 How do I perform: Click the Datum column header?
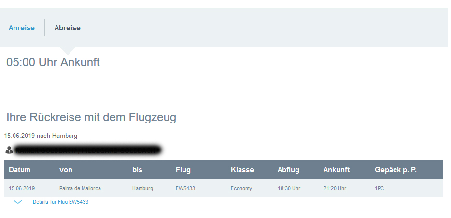coord(19,170)
